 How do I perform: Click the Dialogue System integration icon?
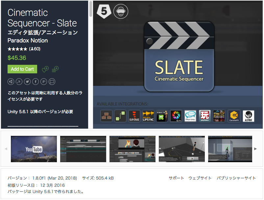point(190,116)
